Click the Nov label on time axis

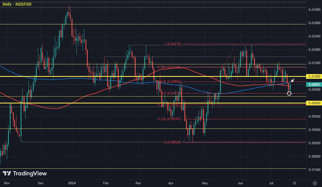click(7, 183)
